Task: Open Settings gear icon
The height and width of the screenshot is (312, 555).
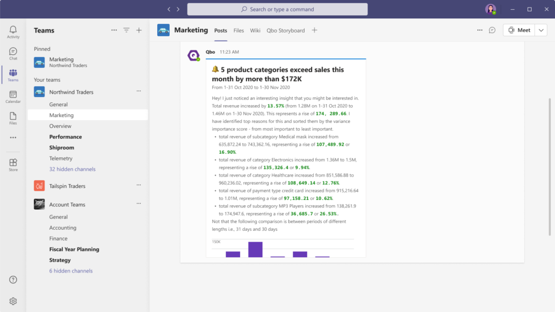Action: 13,301
